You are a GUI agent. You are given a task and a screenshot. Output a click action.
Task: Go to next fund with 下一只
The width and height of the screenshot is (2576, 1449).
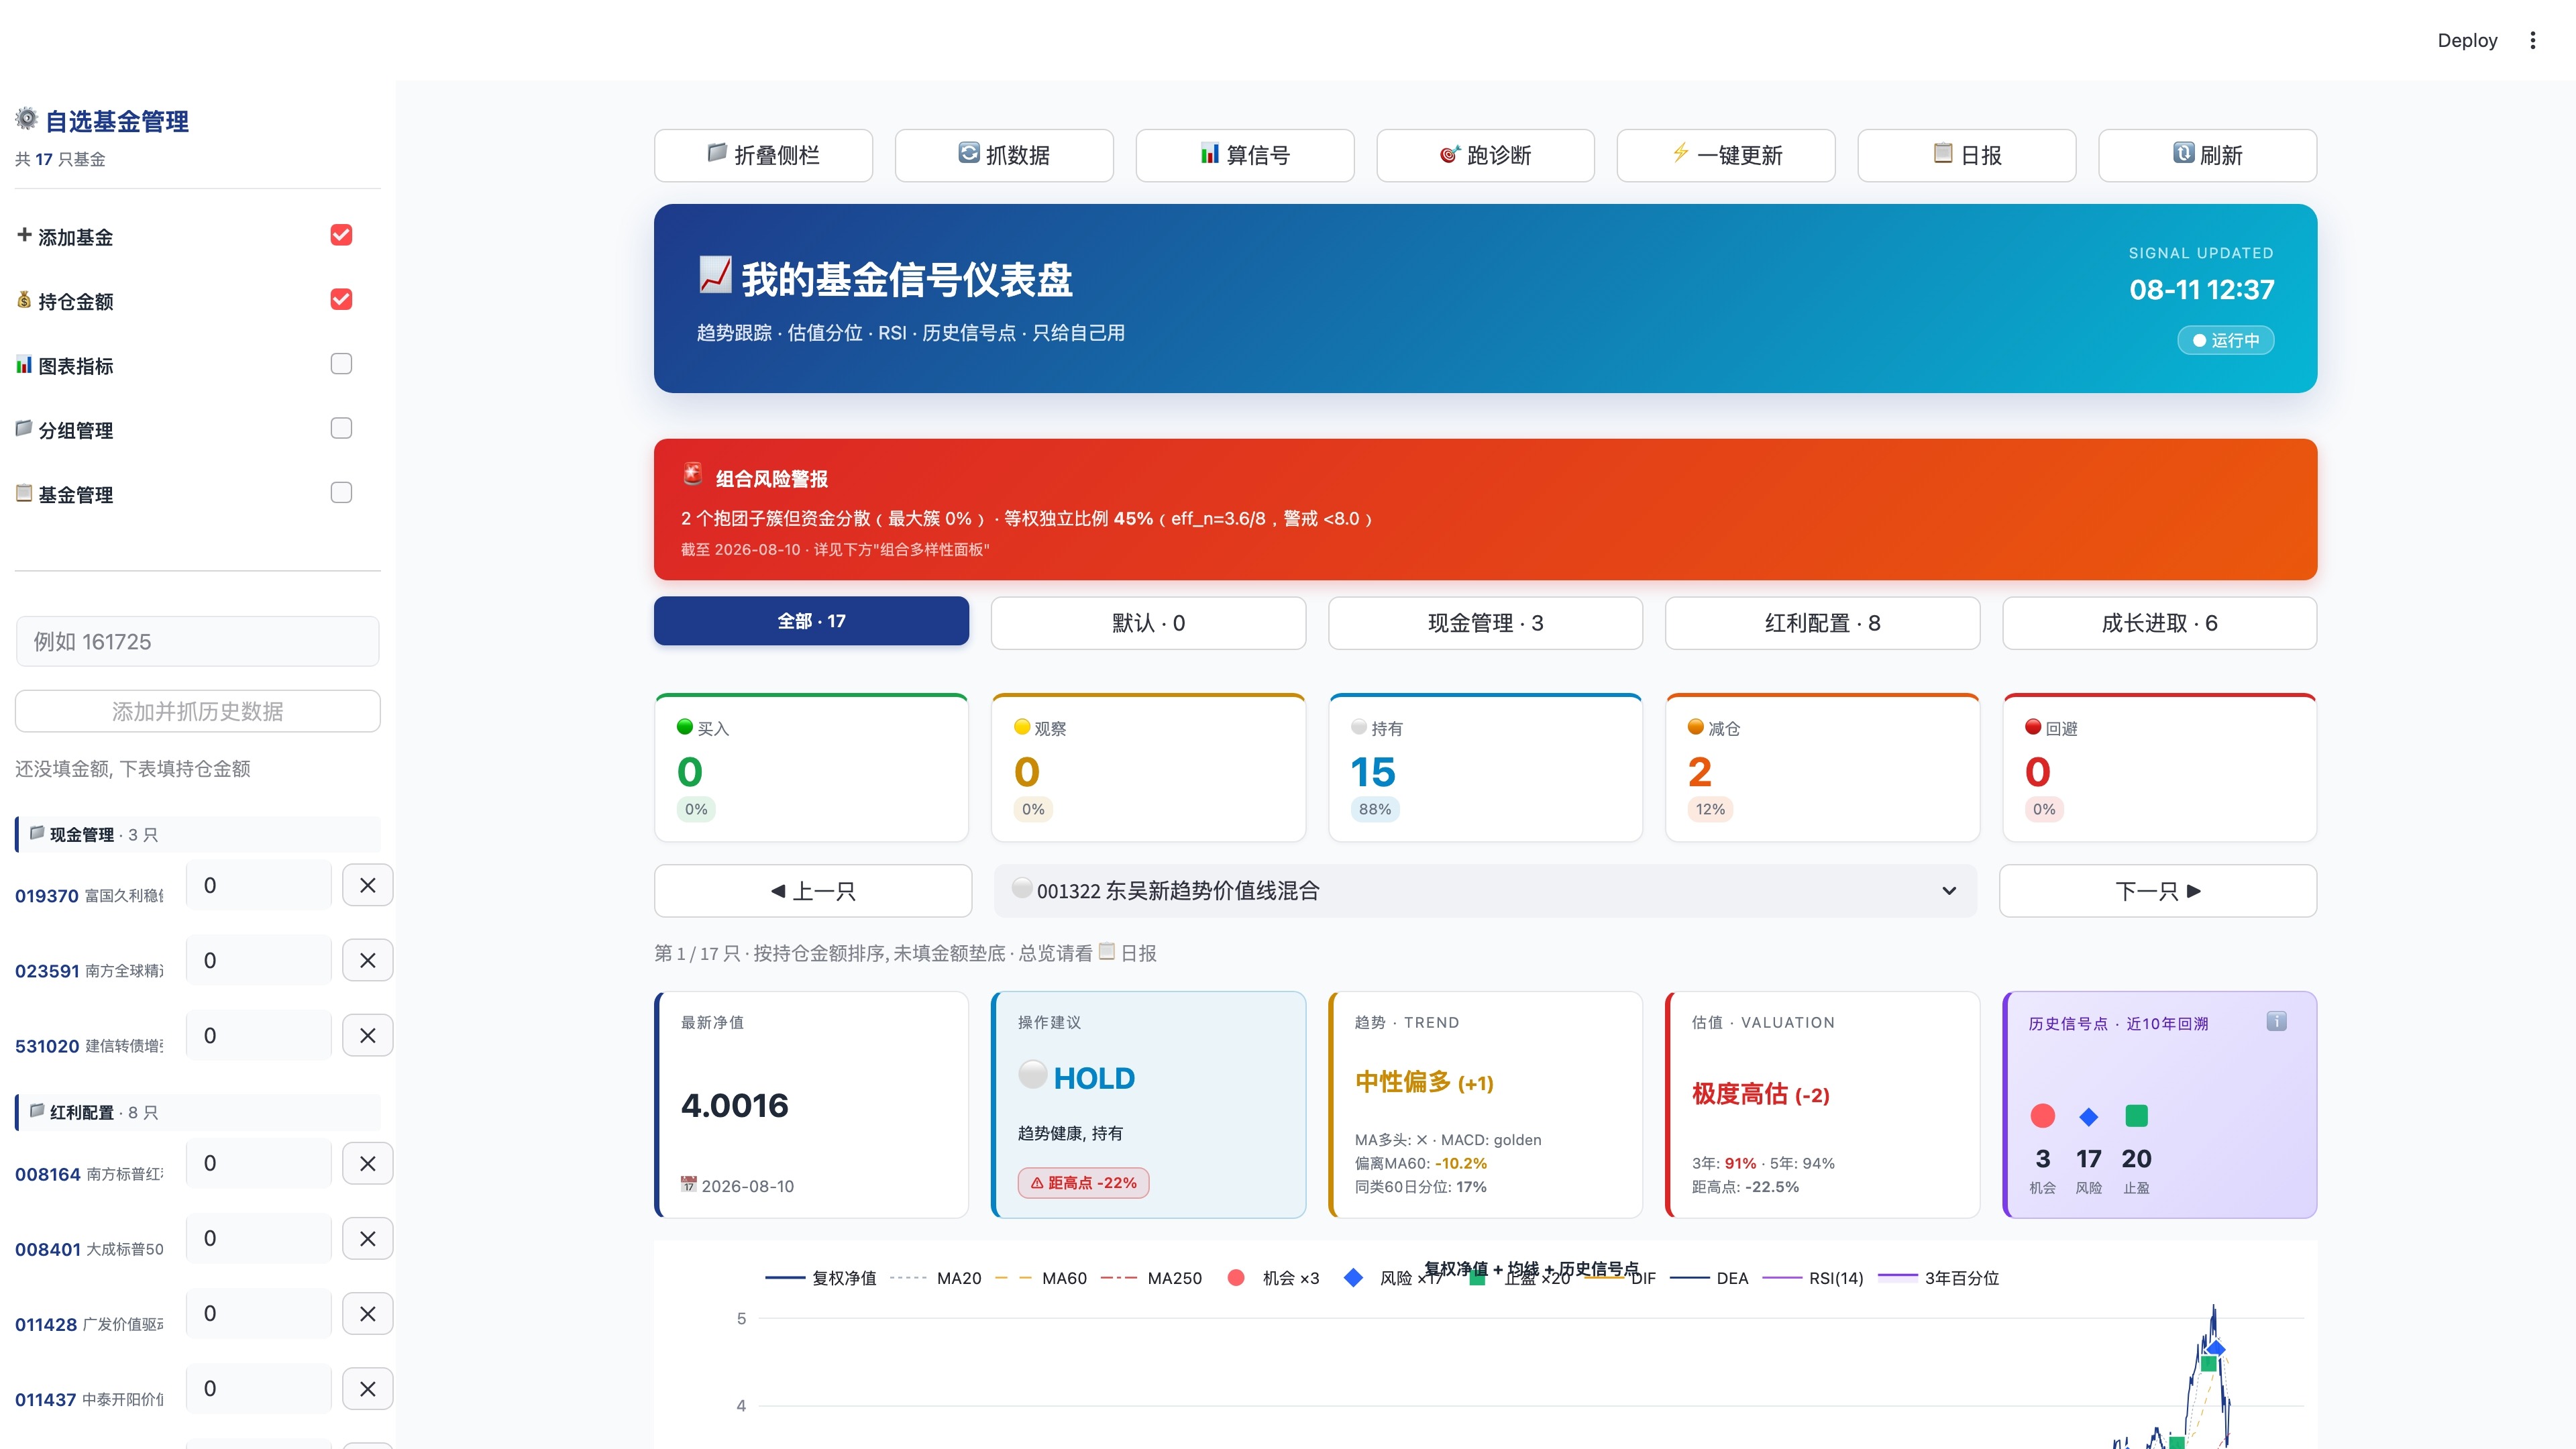[2158, 890]
